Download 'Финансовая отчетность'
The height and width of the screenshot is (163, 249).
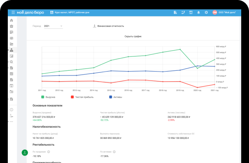108,26
